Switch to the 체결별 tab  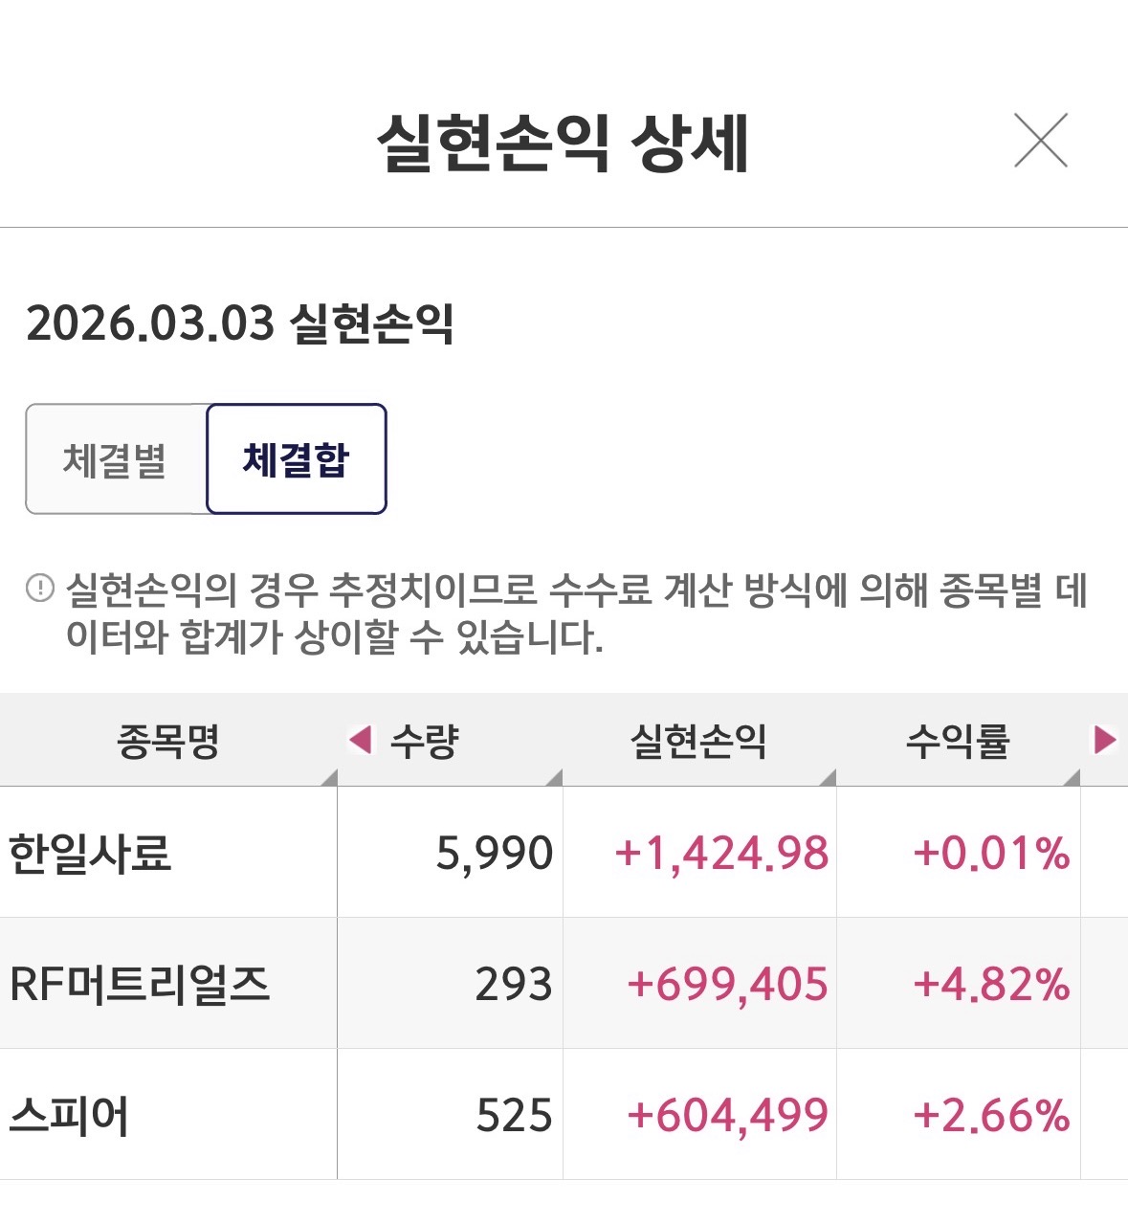pyautogui.click(x=116, y=460)
